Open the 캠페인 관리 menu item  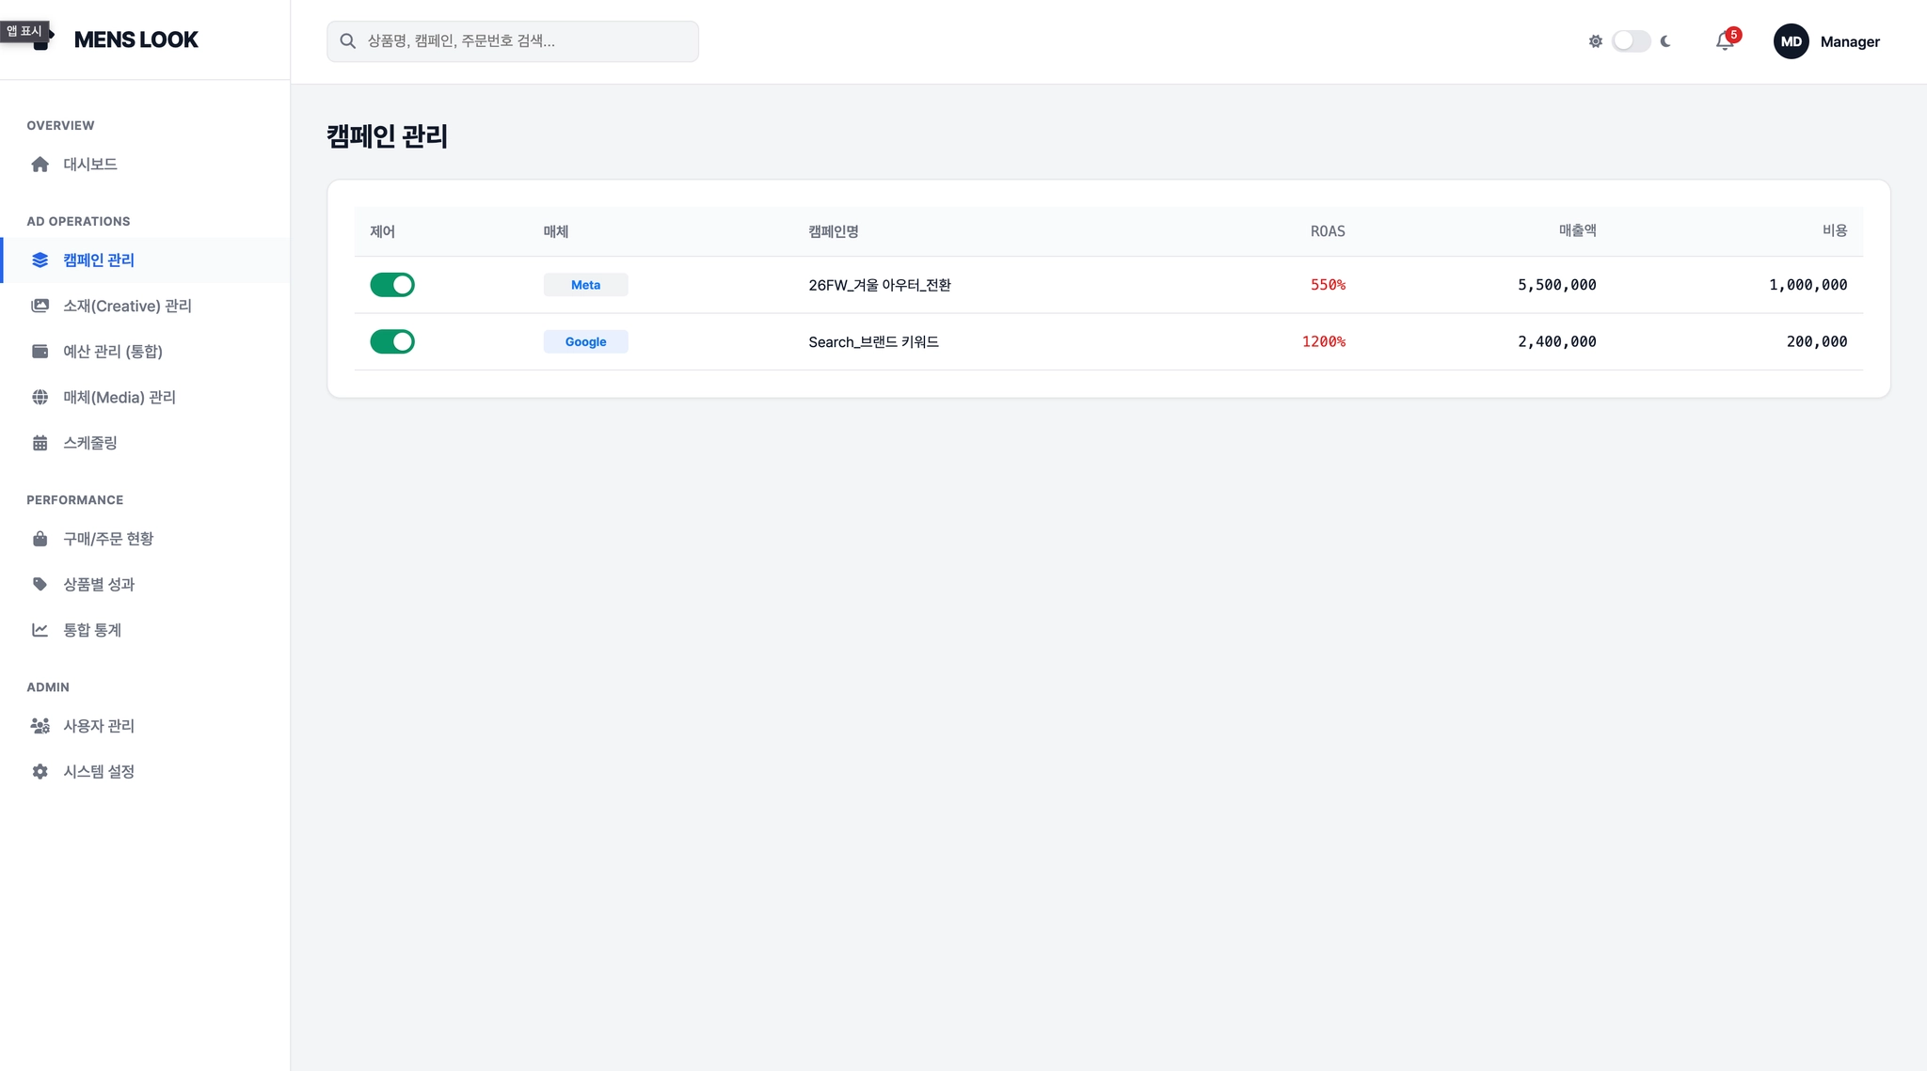pyautogui.click(x=99, y=260)
